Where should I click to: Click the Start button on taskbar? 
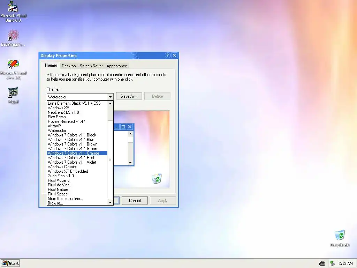pyautogui.click(x=10, y=263)
